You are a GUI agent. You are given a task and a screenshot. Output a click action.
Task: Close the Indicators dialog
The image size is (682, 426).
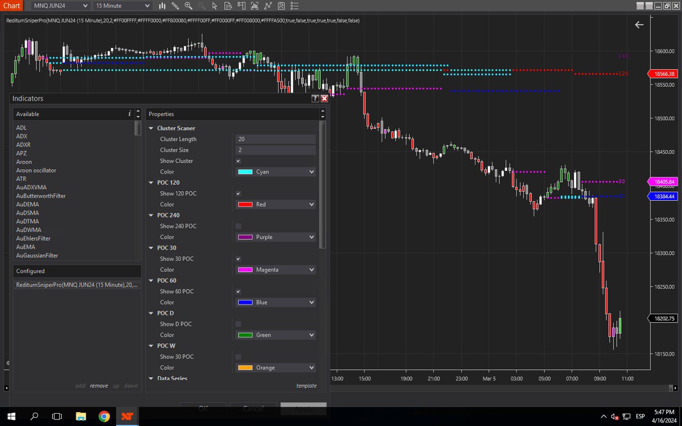pos(324,99)
